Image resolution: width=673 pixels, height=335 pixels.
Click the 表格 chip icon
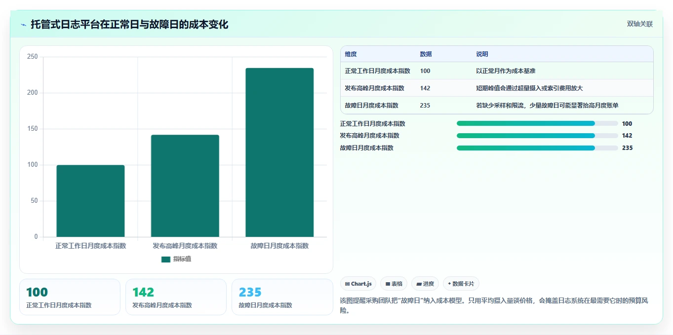(388, 284)
